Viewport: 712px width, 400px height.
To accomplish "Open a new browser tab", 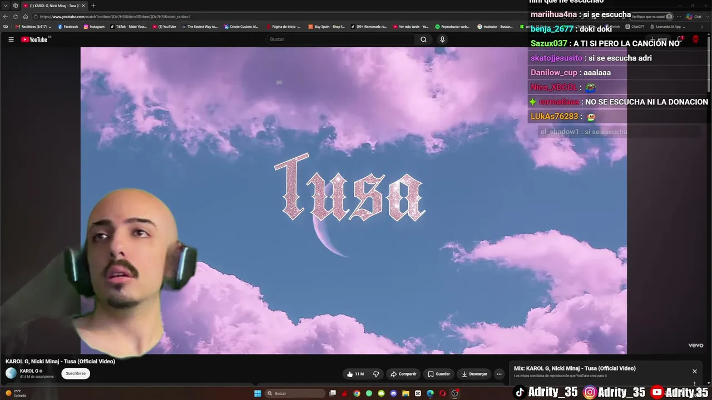I will tap(93, 6).
